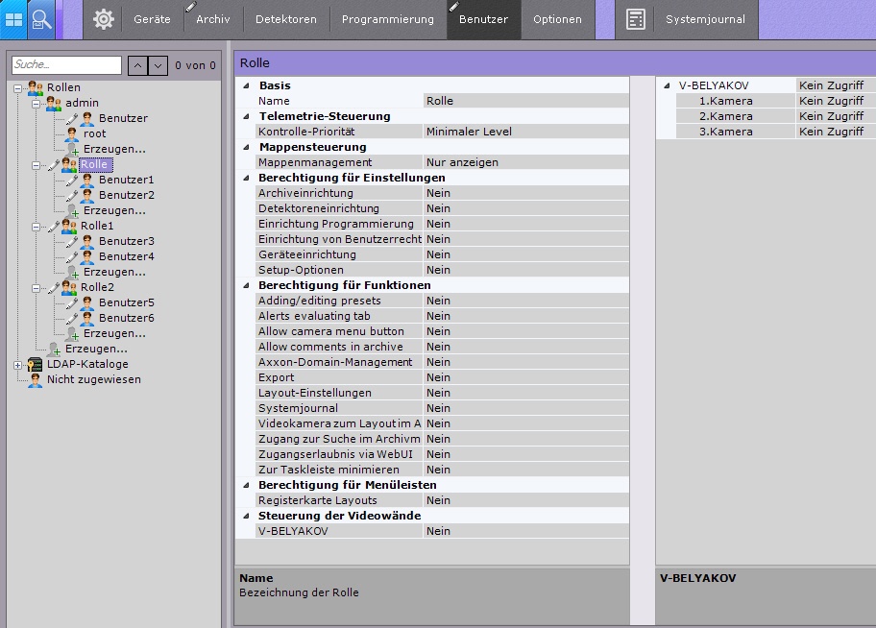The width and height of the screenshot is (876, 628).
Task: Click the LDAP-Kataloge server icon
Action: pos(35,364)
